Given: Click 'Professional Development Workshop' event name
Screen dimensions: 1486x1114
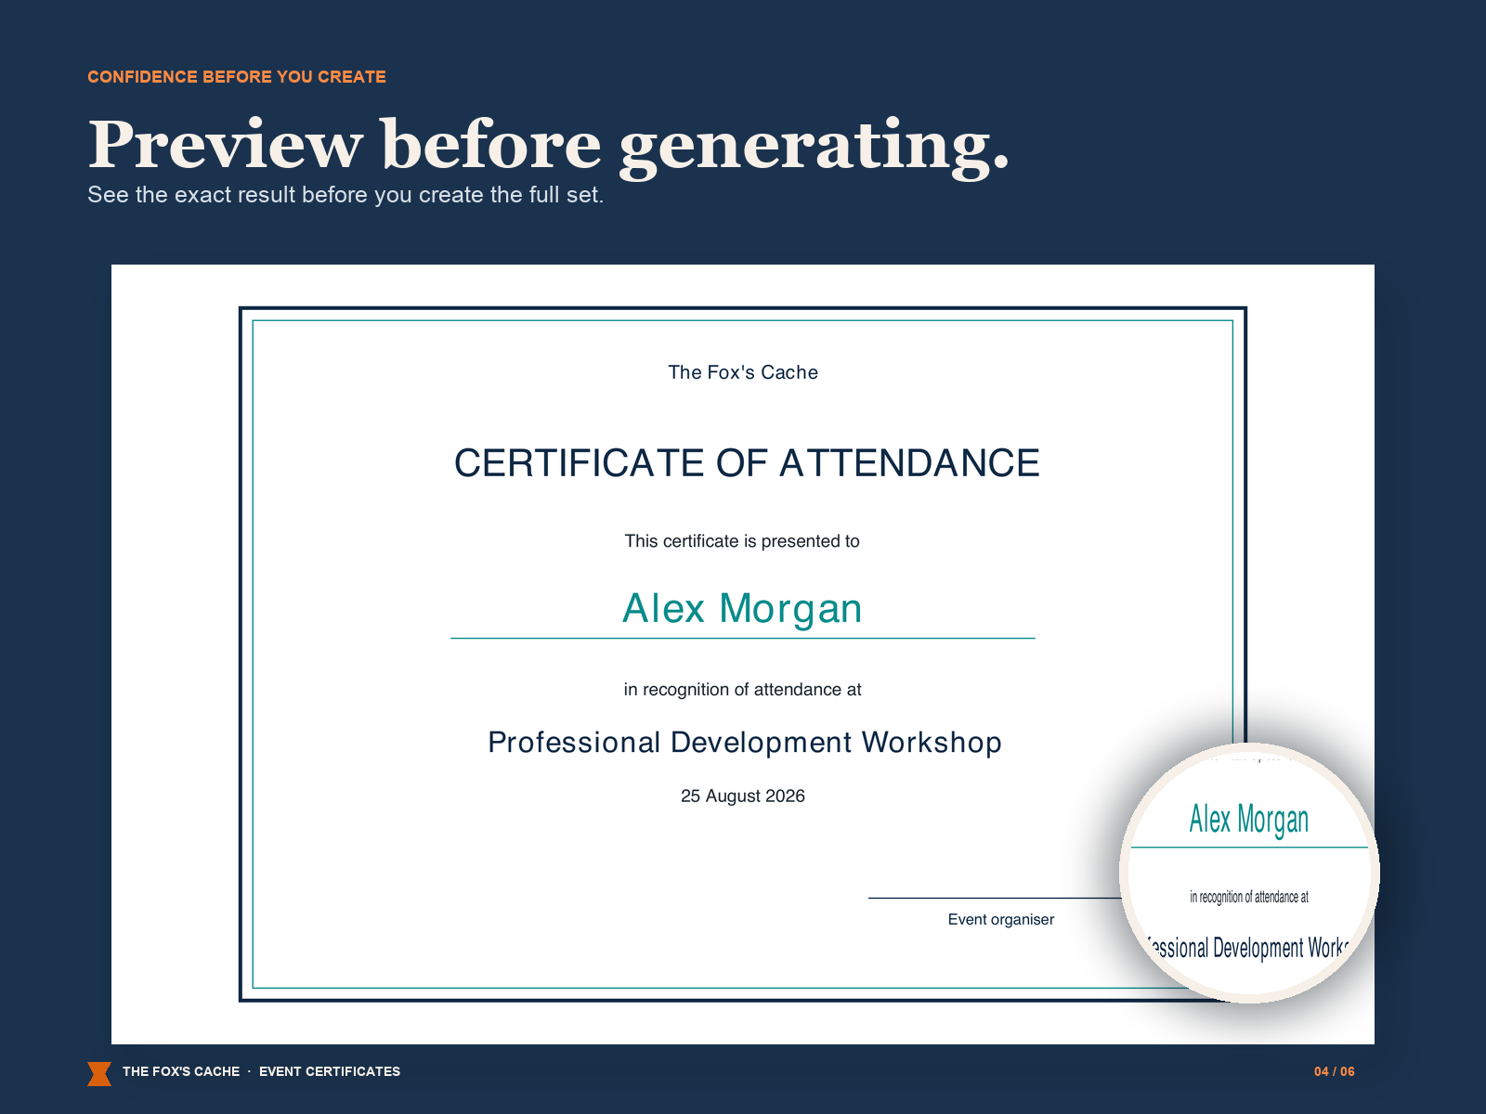Looking at the screenshot, I should click(x=745, y=743).
